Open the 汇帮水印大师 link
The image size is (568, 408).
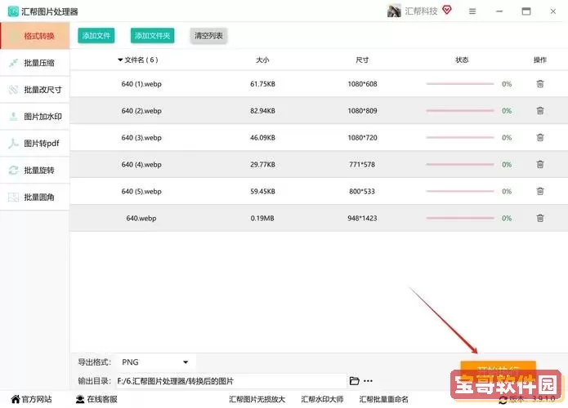(x=322, y=399)
